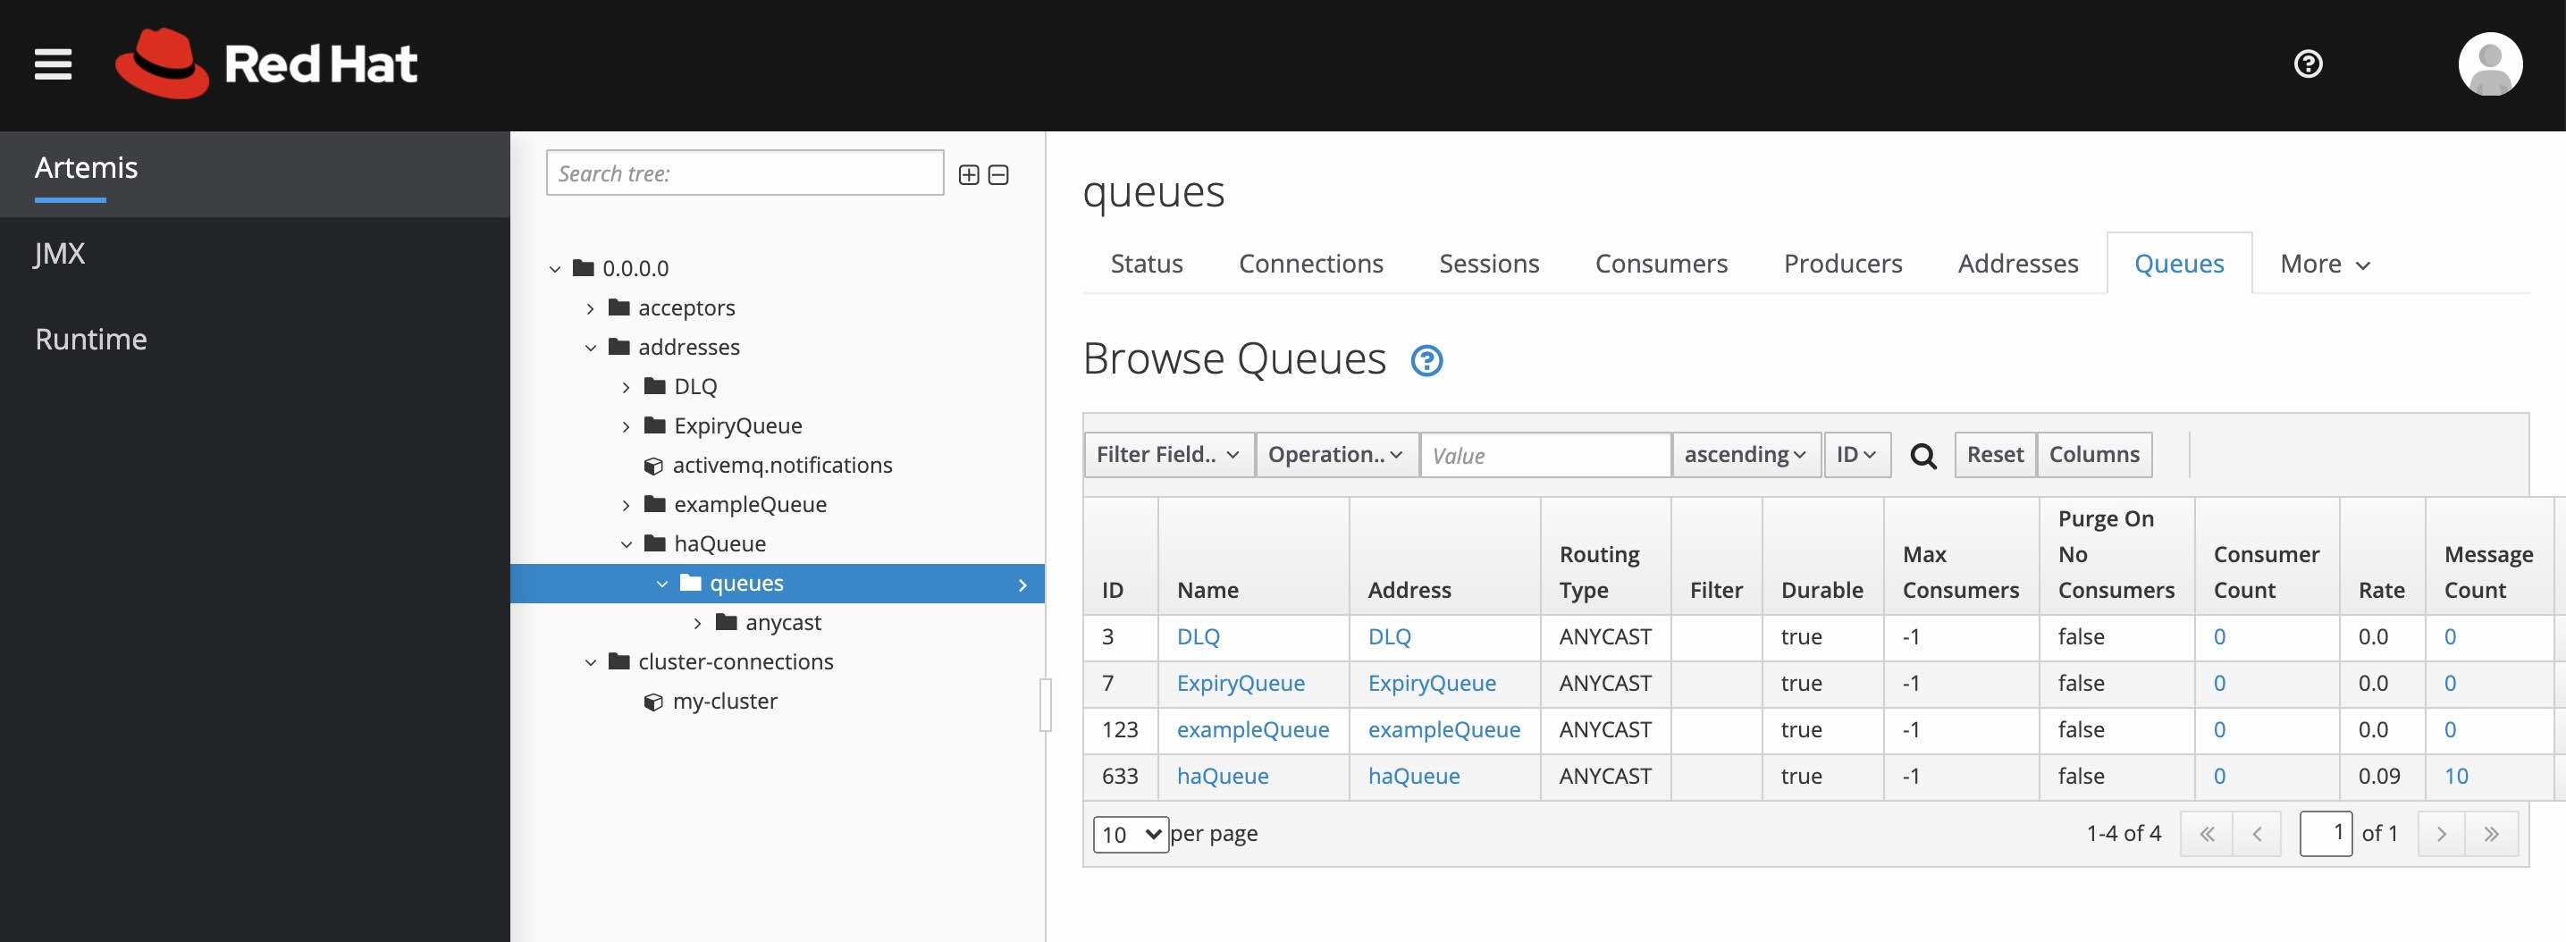Open haQueue message count 10 link
This screenshot has width=2566, height=942.
(x=2455, y=777)
